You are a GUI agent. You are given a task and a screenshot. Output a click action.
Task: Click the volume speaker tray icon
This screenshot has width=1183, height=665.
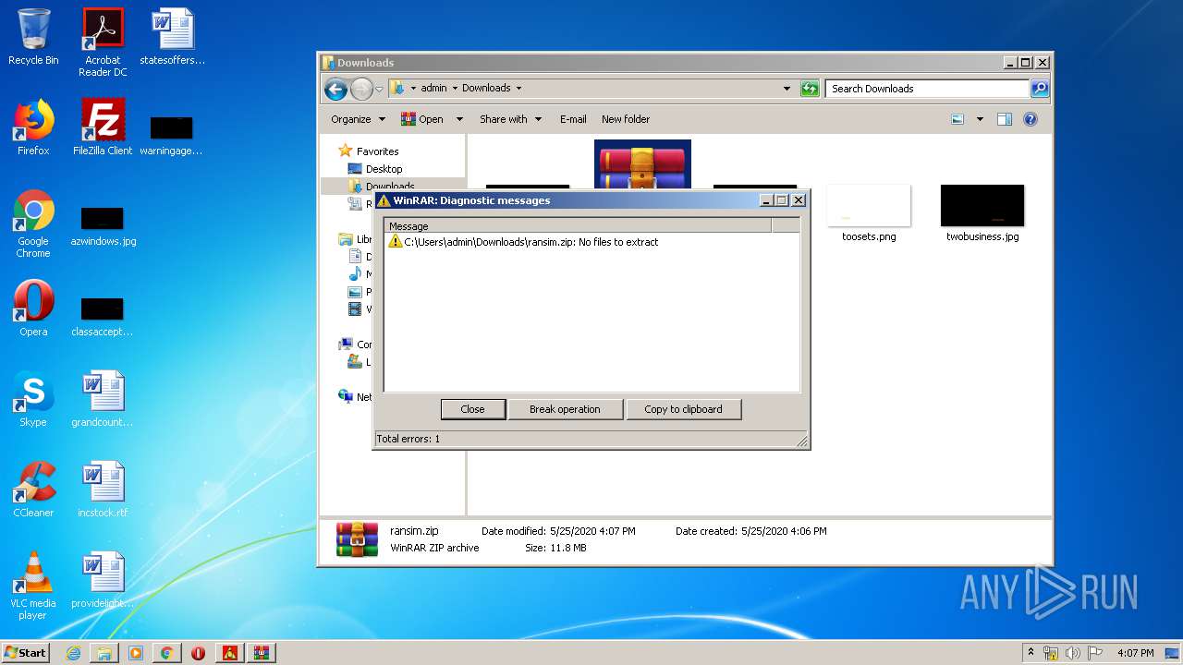(x=1072, y=653)
